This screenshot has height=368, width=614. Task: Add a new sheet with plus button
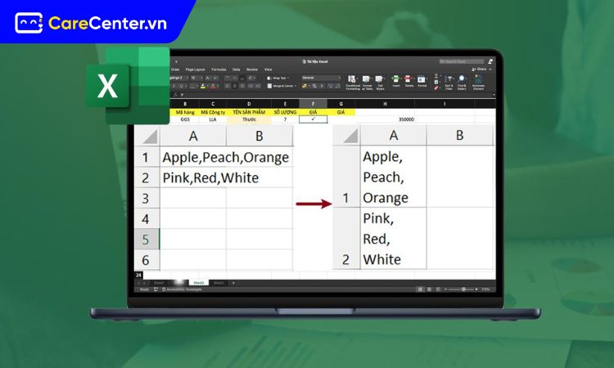tap(233, 282)
